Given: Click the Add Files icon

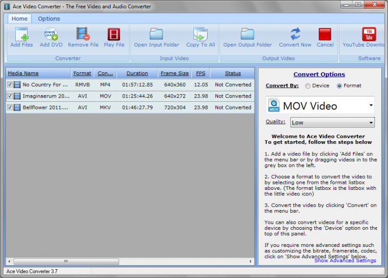Looking at the screenshot, I should tap(21, 34).
